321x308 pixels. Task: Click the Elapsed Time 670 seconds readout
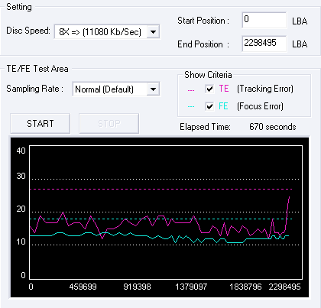point(273,127)
